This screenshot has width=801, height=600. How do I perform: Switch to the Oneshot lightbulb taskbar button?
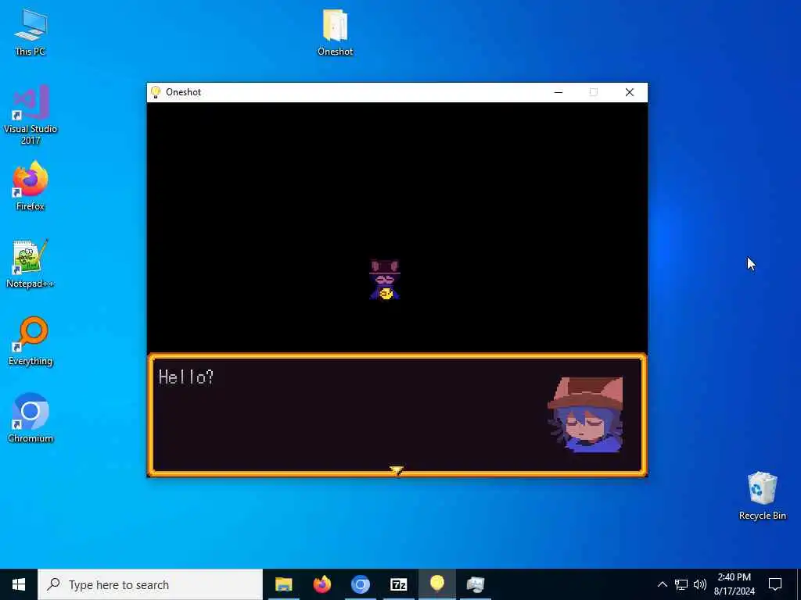pyautogui.click(x=436, y=584)
